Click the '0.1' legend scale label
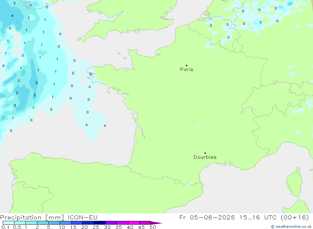The height and width of the screenshot is (229, 313). (5, 227)
